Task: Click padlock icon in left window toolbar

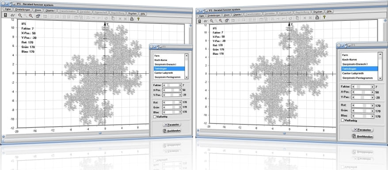Action: click(38, 16)
